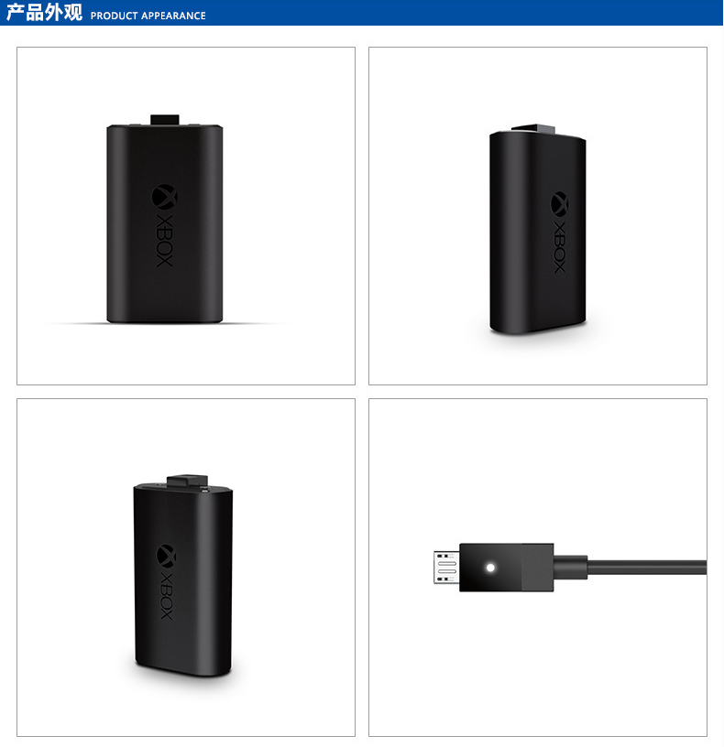The height and width of the screenshot is (747, 724).
Task: Click the silver micro USB connector tip
Action: click(x=446, y=567)
